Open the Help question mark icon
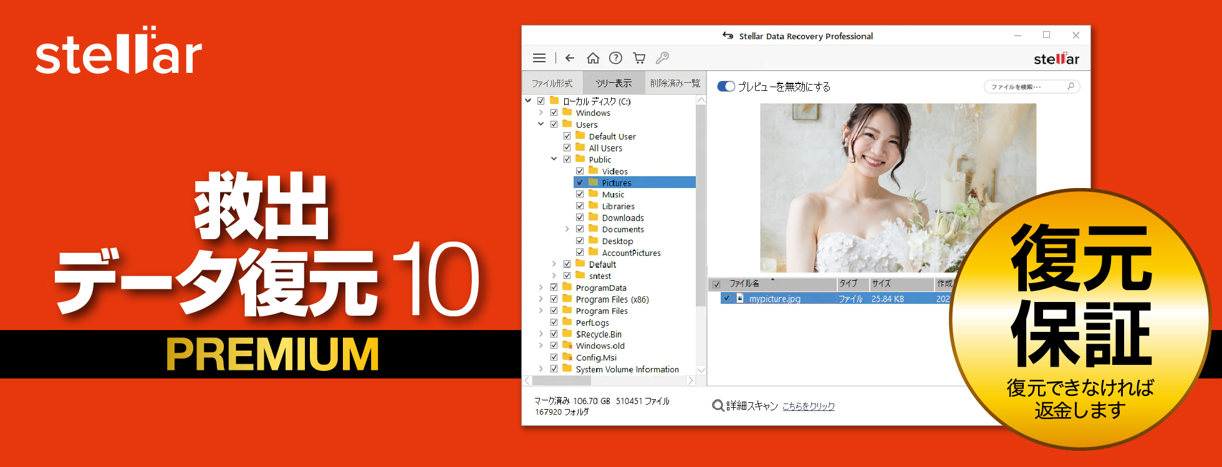 (615, 58)
